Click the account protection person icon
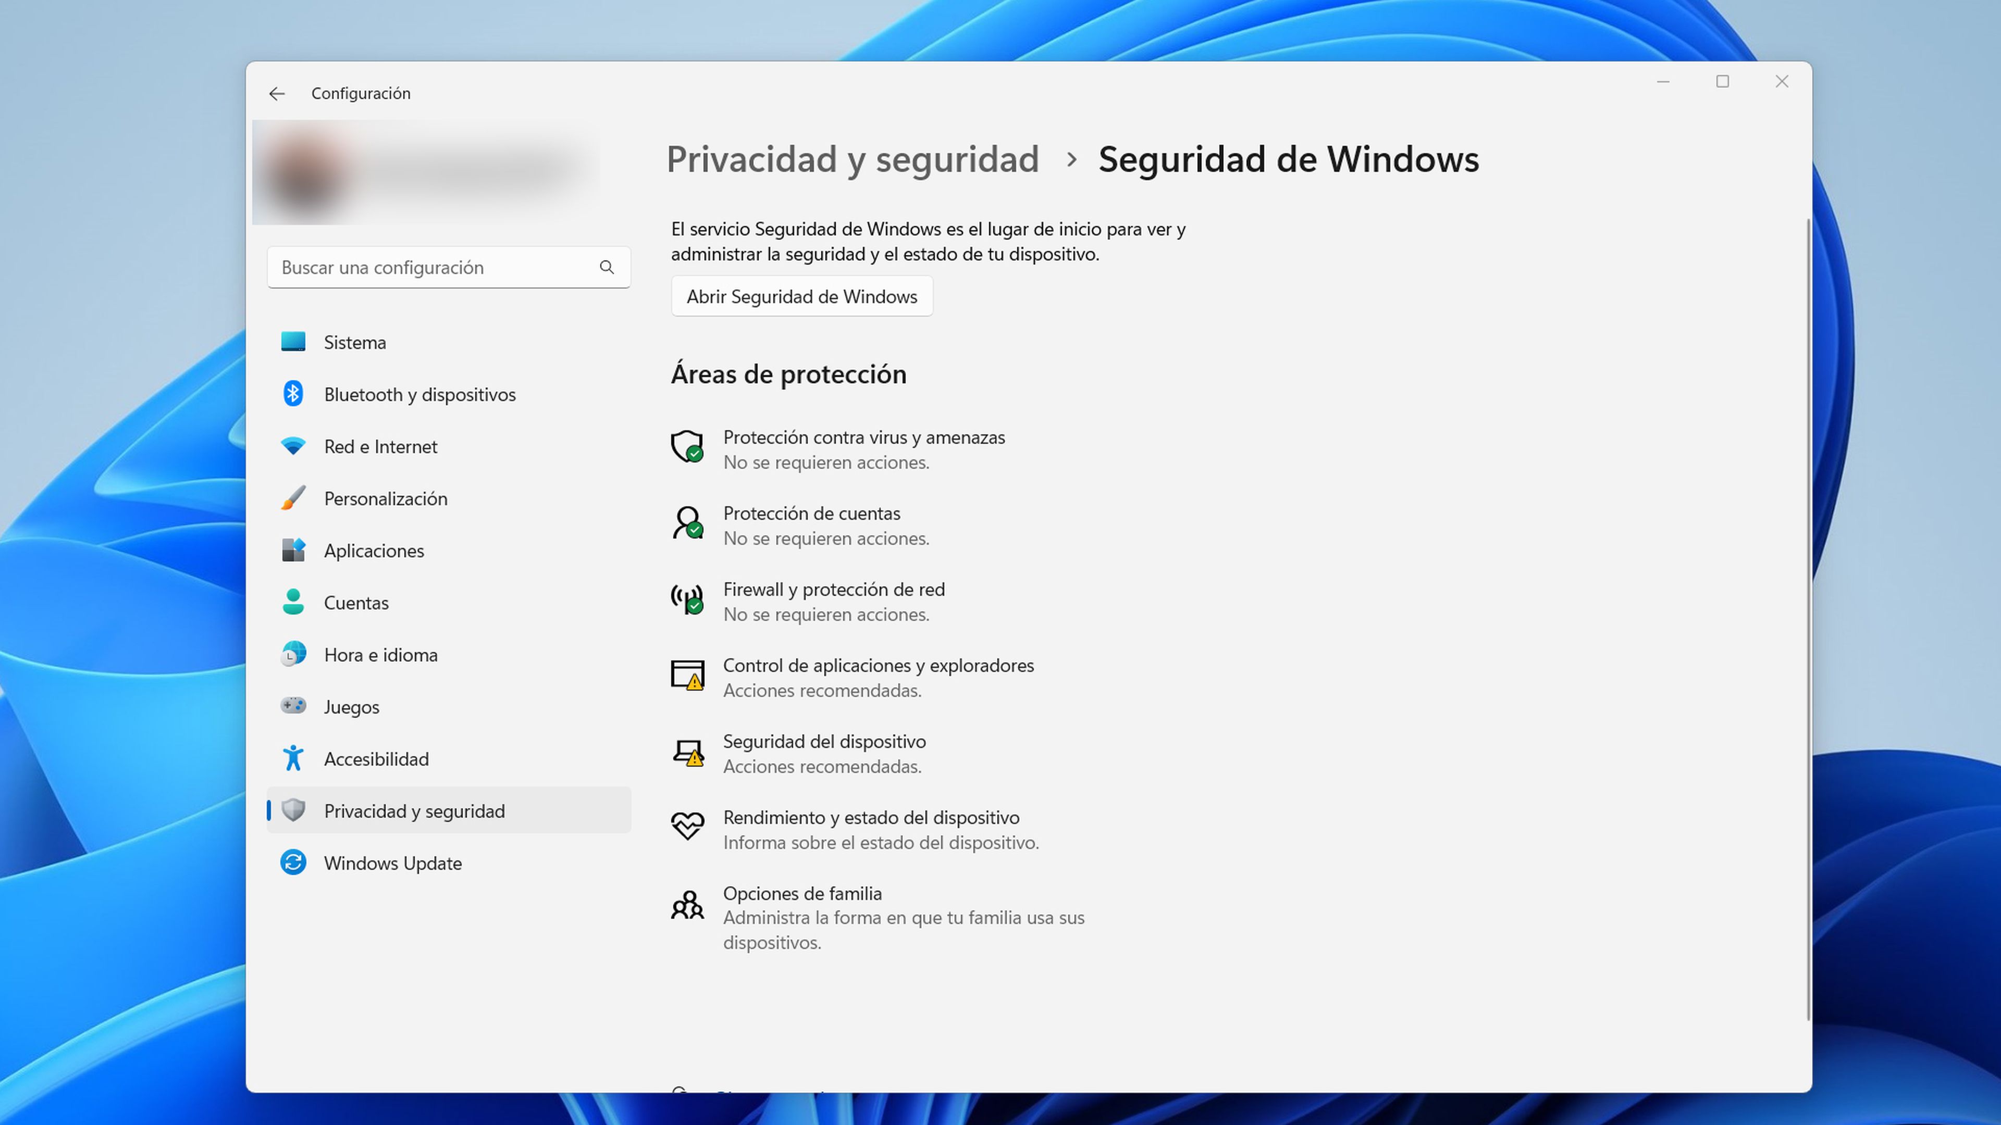The width and height of the screenshot is (2001, 1125). click(x=687, y=522)
